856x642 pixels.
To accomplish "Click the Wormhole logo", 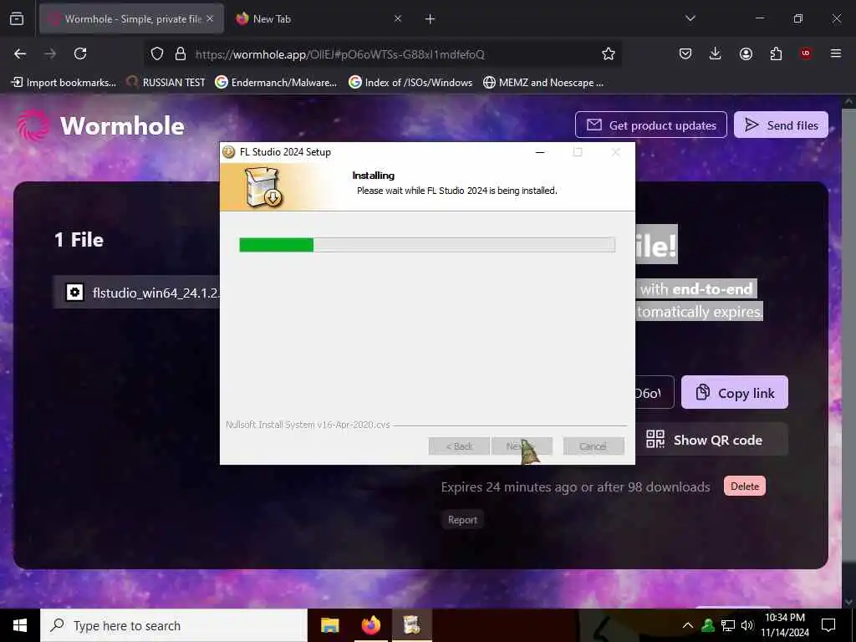I will [101, 125].
